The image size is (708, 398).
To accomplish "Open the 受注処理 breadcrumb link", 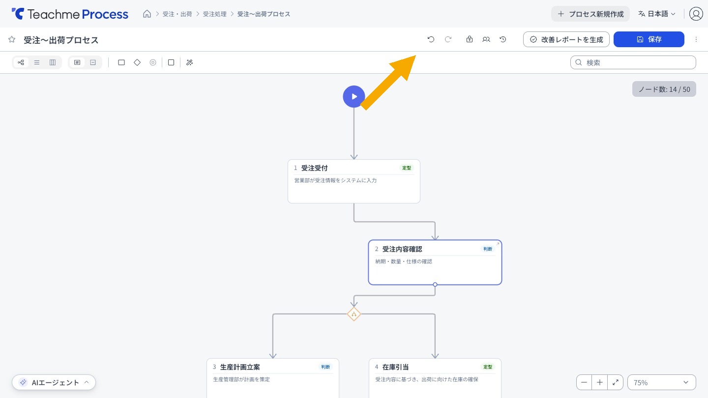I will tap(215, 14).
